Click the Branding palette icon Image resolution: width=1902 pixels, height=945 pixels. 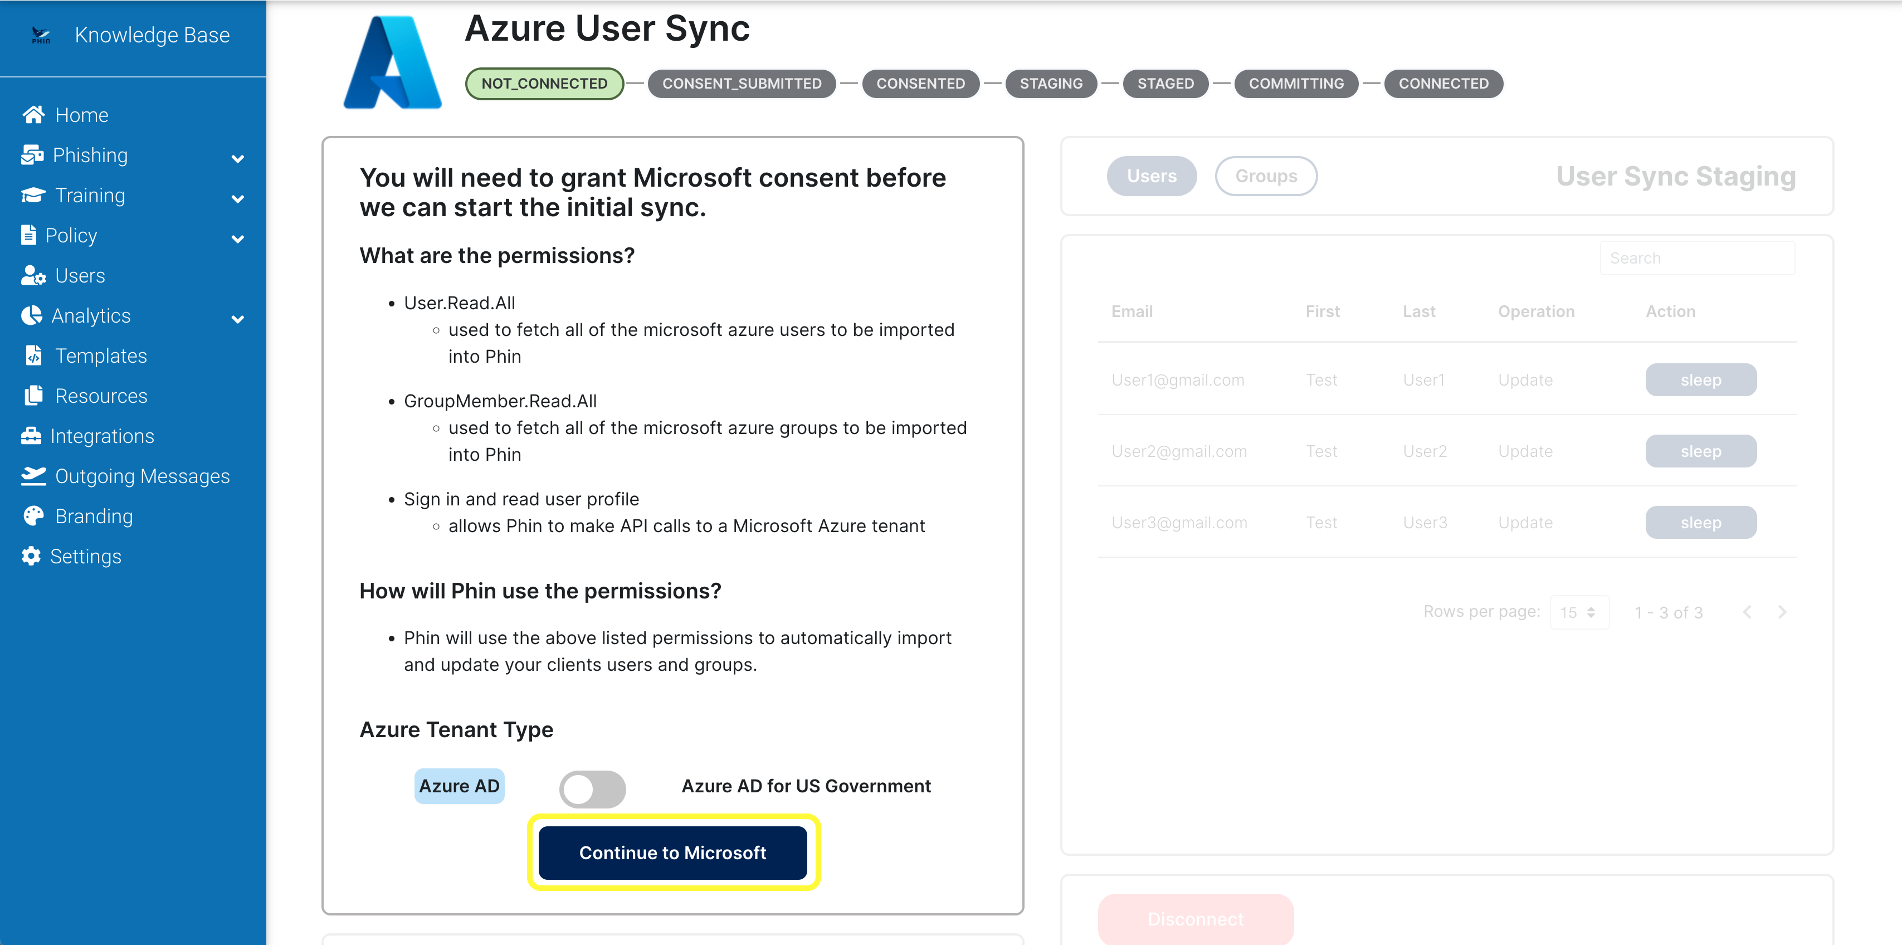33,516
